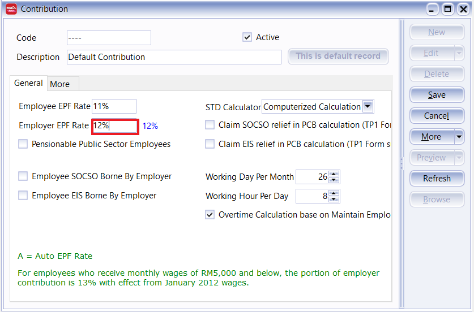Viewport: 474px width, 312px height.
Task: Click the Browse button
Action: pyautogui.click(x=437, y=200)
